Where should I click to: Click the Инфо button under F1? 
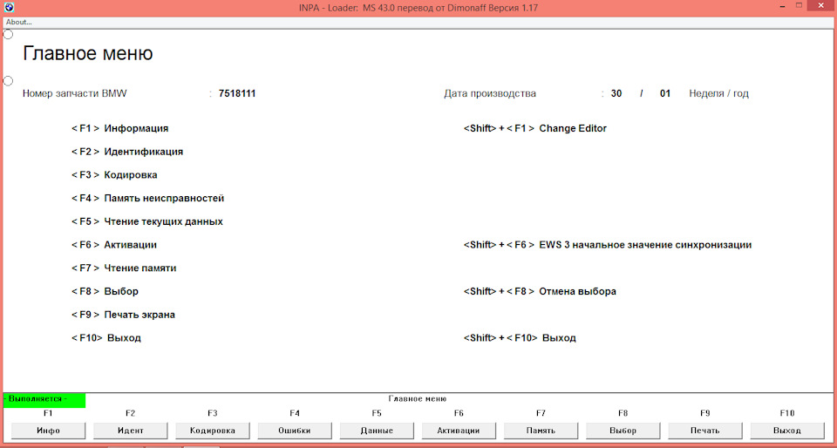pyautogui.click(x=49, y=431)
